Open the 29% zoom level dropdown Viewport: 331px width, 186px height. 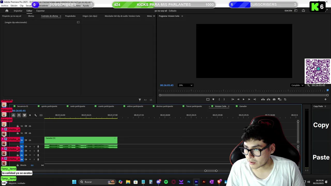185,85
